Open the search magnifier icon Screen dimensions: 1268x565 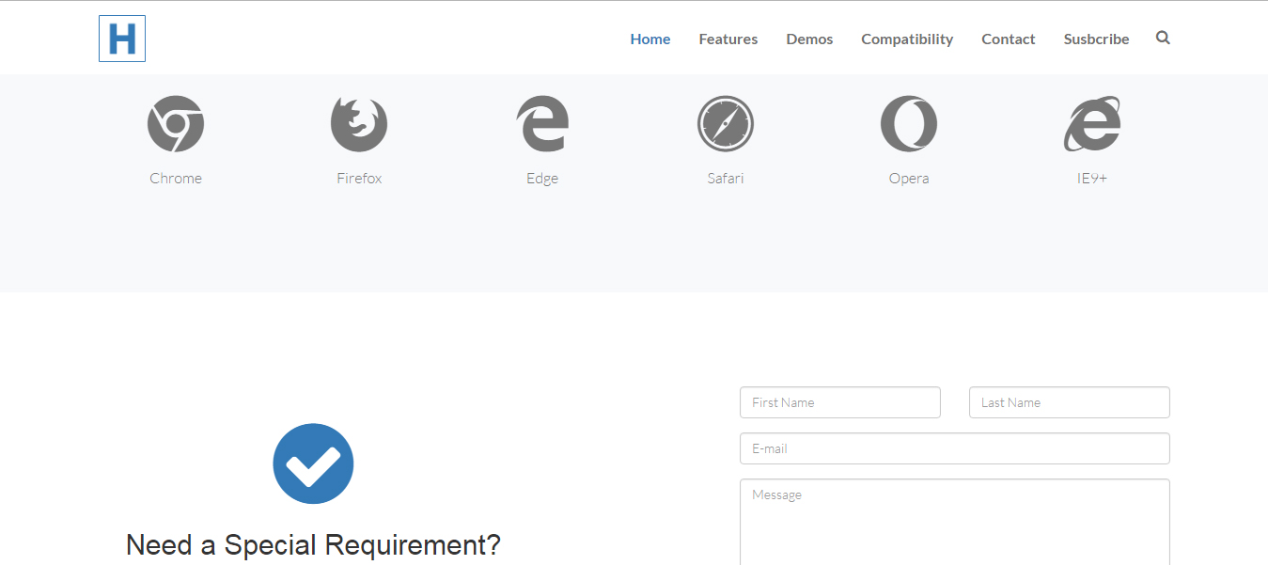point(1163,38)
